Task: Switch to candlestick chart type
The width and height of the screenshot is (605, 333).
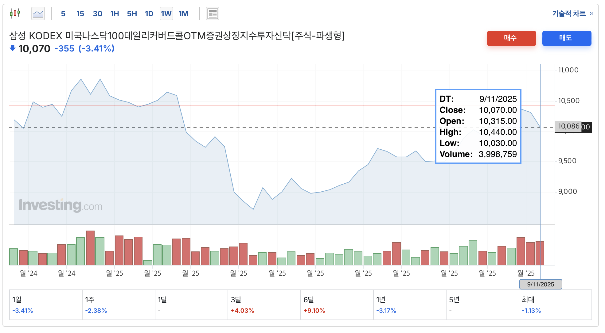Action: point(15,13)
